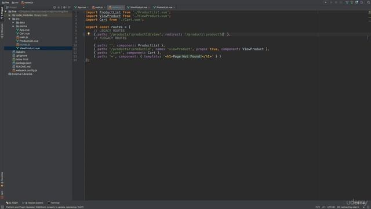Expand the node_modules folder
Screen dimensions: 371x209
[9, 15]
